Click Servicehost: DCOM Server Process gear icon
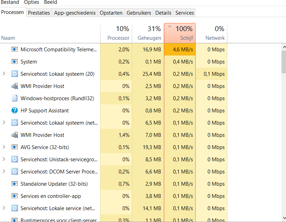The width and height of the screenshot is (286, 222). (x=15, y=172)
